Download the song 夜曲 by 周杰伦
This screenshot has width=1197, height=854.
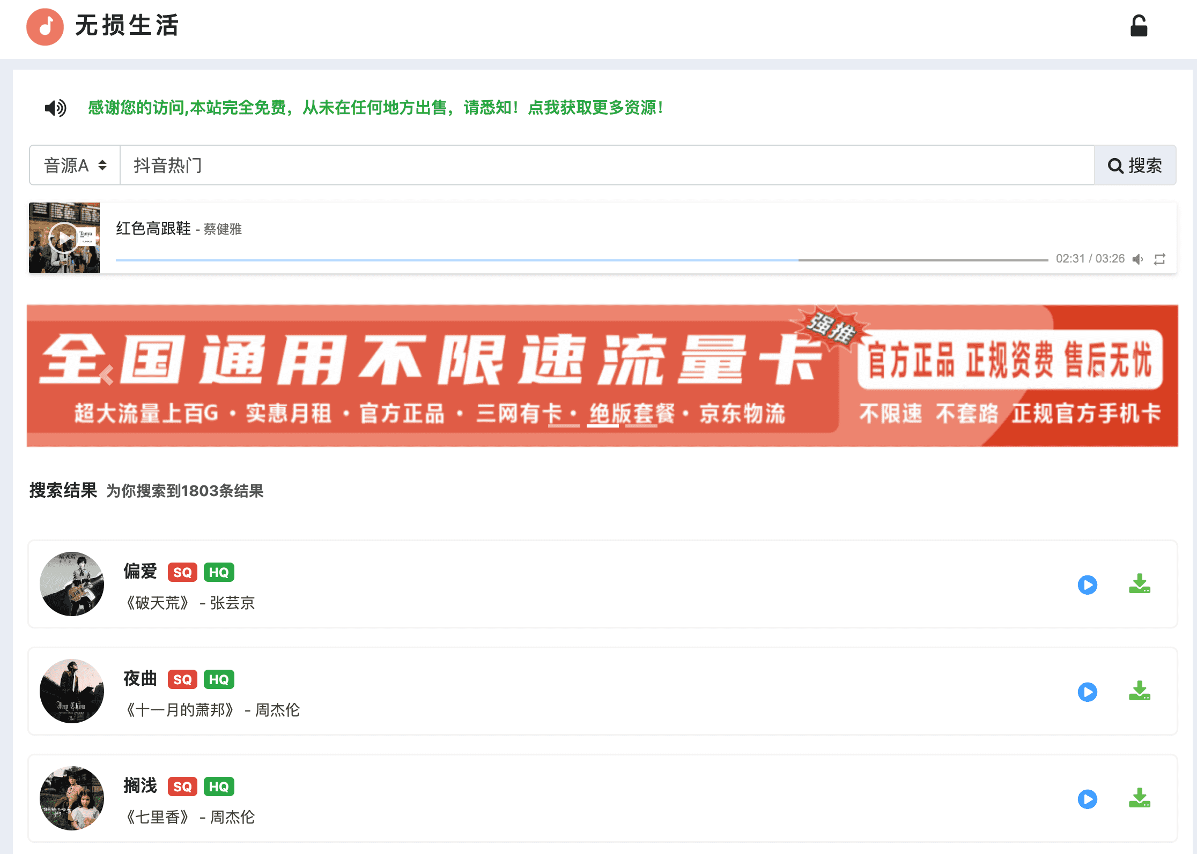click(x=1139, y=692)
